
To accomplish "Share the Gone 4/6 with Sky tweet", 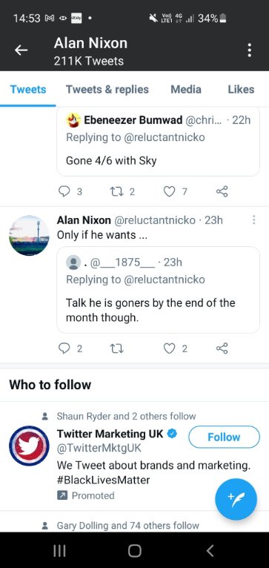I will [x=222, y=191].
